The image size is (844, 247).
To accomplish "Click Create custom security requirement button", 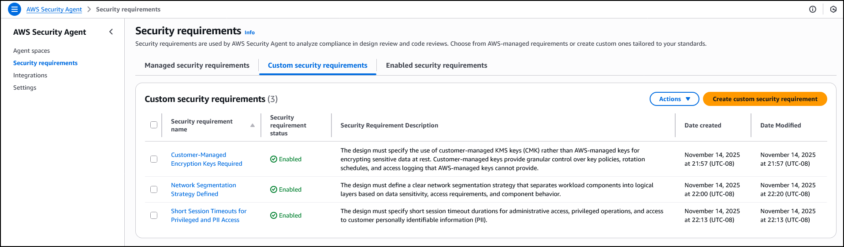I will pos(765,99).
